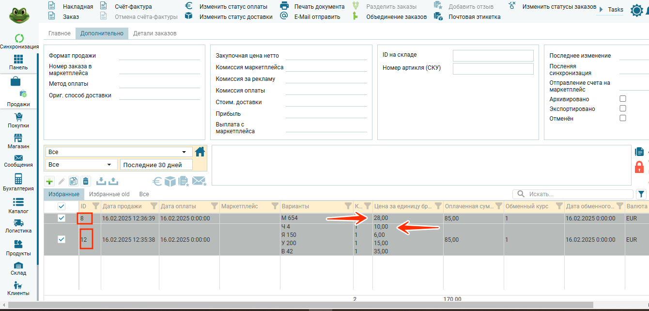Tick the Отменён checkbox
This screenshot has width=649, height=311.
click(x=623, y=118)
